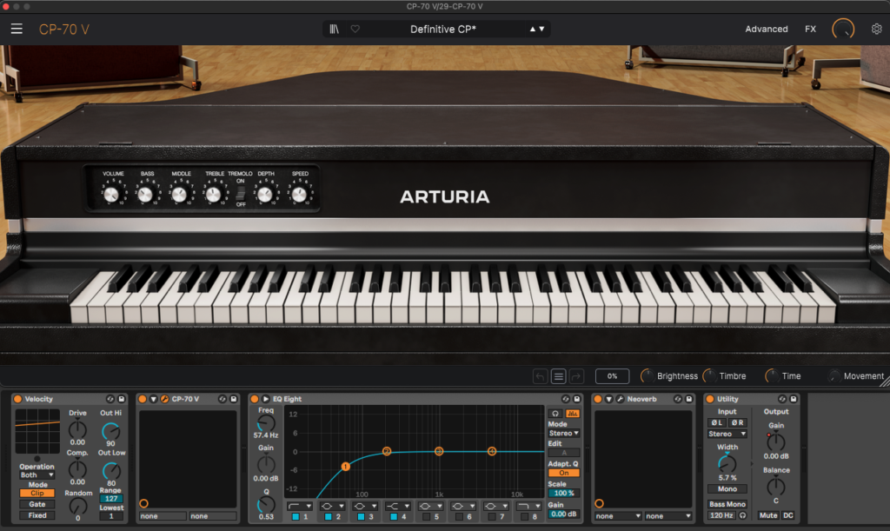Click the heart favorite preset icon
The image size is (890, 531).
tap(355, 29)
